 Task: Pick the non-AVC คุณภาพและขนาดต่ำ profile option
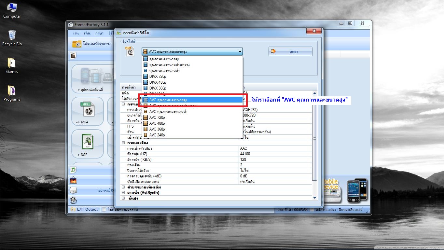(x=192, y=71)
